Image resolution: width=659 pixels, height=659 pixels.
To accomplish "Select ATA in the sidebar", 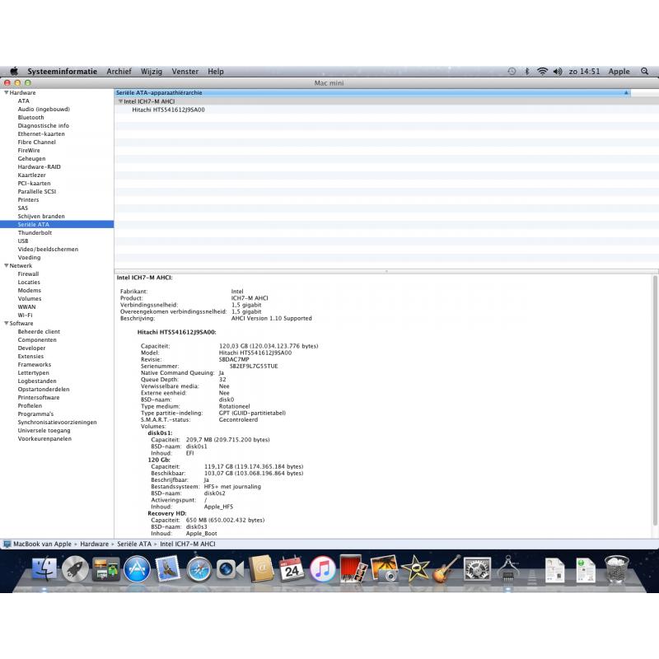I will (x=24, y=100).
